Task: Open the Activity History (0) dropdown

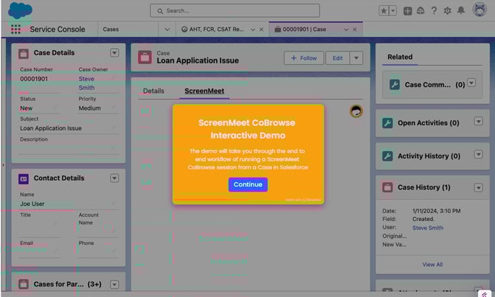Action: [478, 154]
